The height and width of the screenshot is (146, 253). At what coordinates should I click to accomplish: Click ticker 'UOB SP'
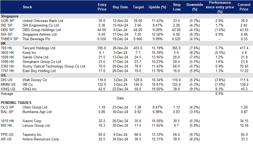point(8,21)
